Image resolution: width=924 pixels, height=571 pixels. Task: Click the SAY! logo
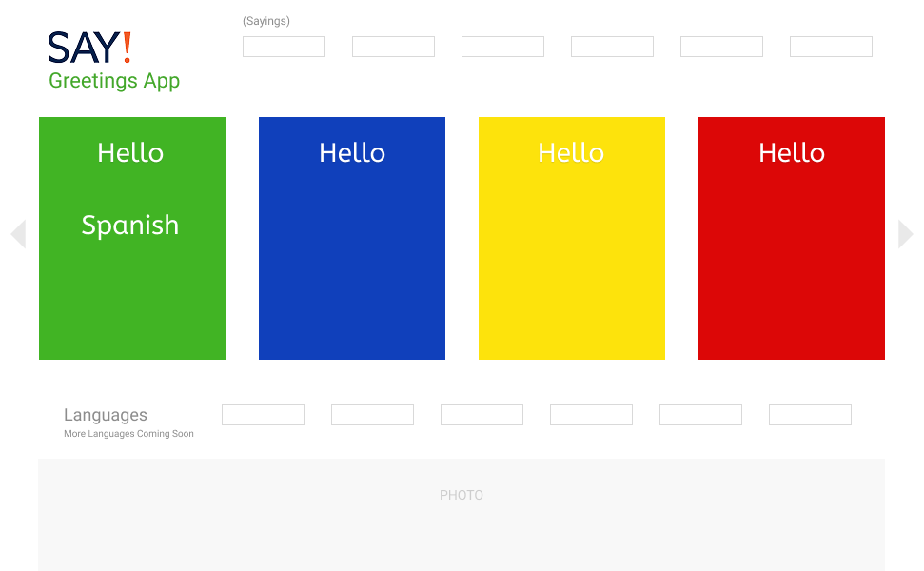click(x=89, y=48)
